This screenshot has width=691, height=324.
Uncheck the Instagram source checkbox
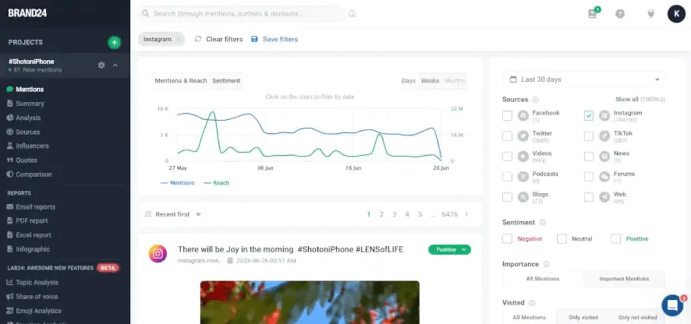589,116
